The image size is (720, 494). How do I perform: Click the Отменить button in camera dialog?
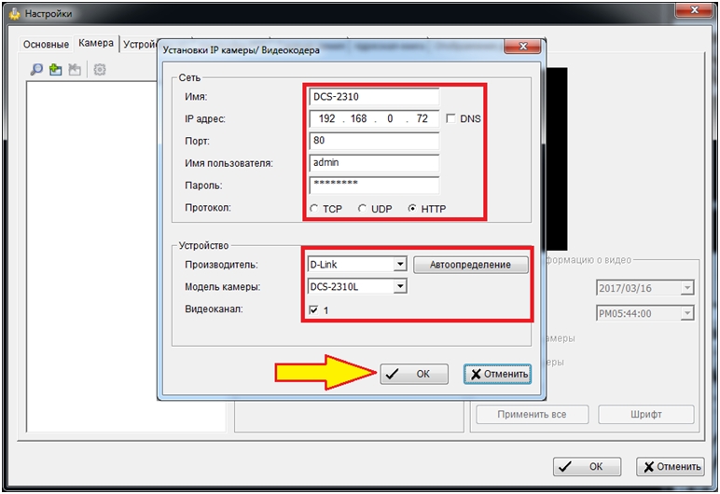point(498,374)
